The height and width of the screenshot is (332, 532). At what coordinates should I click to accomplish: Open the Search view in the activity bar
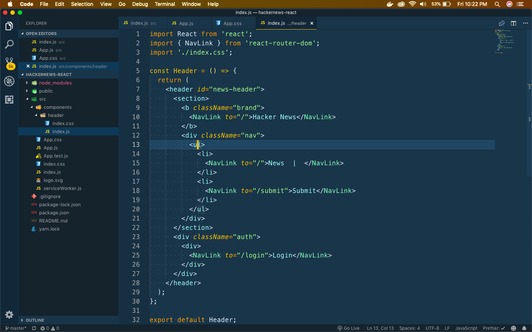(x=9, y=44)
